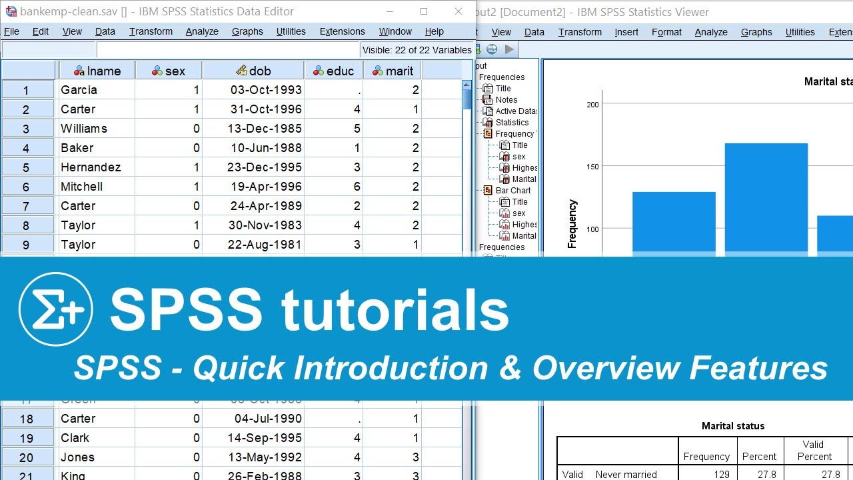Click the dob cell 14-Sep-1995 for Clark
Screen dimensions: 853x480
(x=253, y=438)
